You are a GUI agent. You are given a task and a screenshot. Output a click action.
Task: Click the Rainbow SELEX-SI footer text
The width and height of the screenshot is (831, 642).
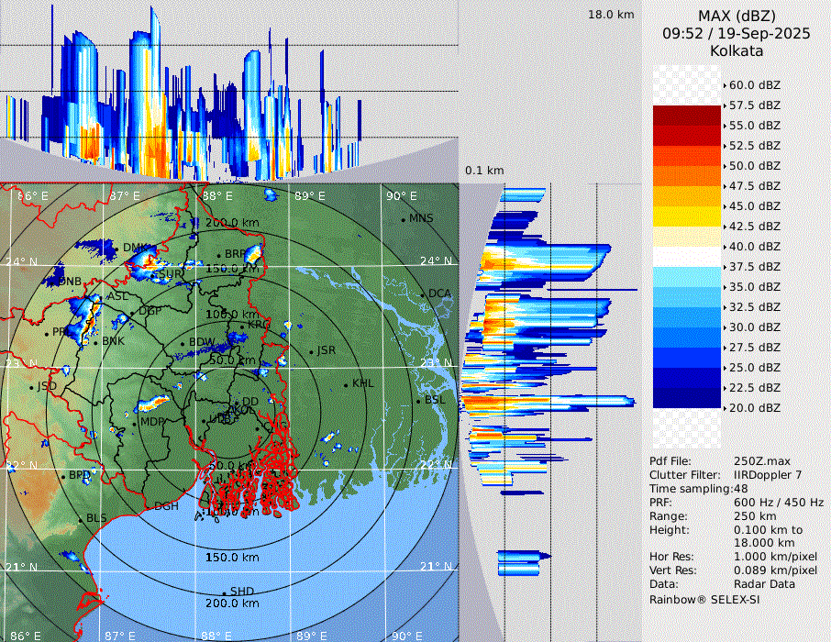[704, 599]
